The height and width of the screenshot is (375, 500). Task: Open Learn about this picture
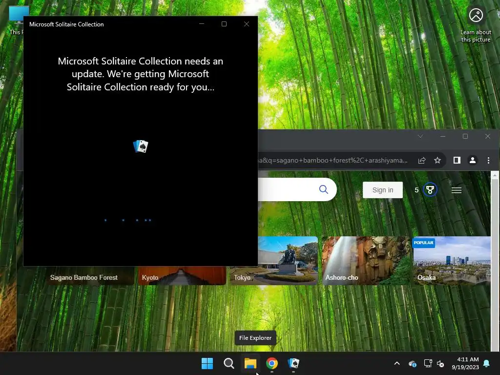tap(476, 24)
